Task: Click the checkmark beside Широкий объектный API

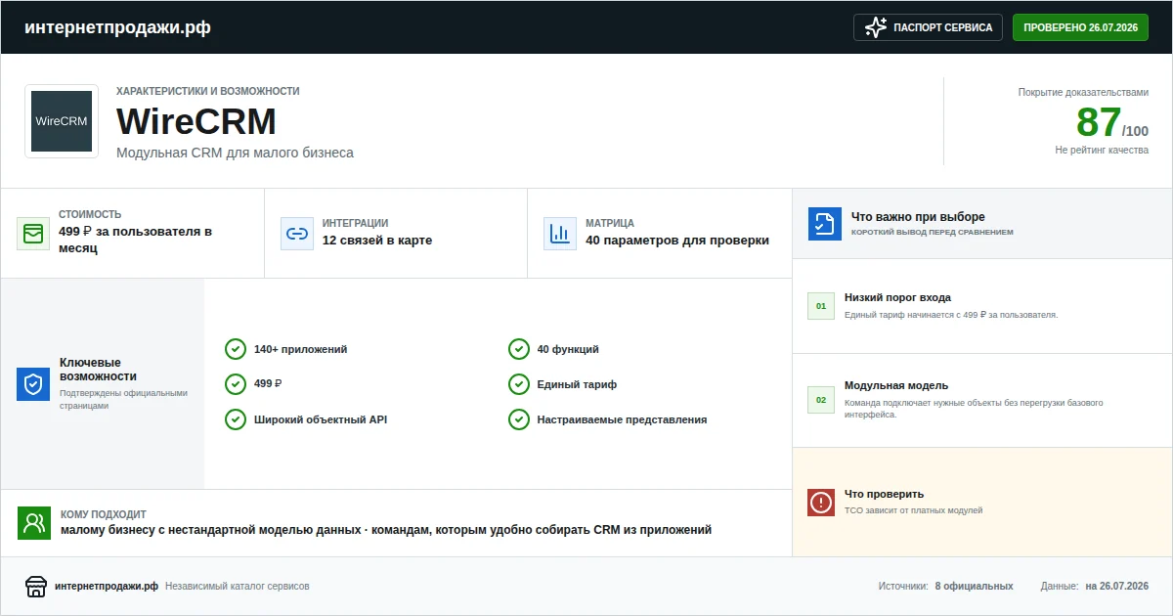Action: tap(236, 419)
